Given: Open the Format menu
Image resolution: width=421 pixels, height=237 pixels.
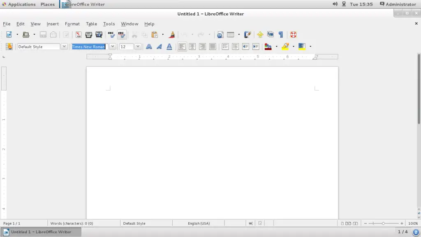Looking at the screenshot, I should (x=72, y=24).
